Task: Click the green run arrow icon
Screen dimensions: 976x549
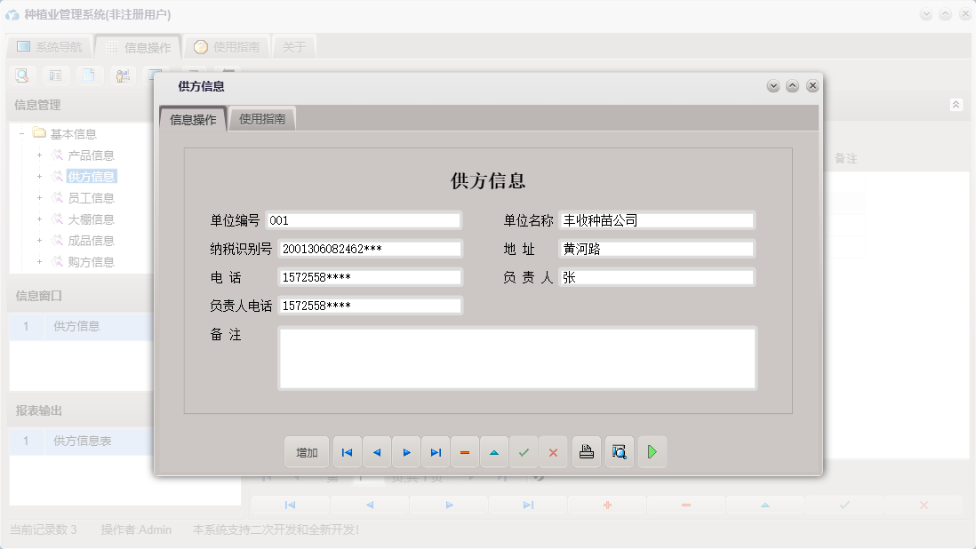Action: click(x=652, y=452)
